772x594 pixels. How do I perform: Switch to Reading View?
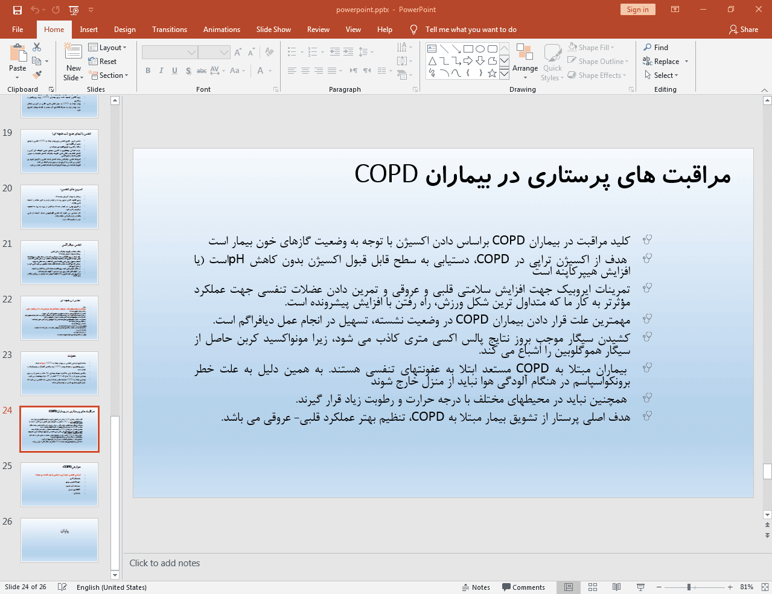[x=616, y=587]
